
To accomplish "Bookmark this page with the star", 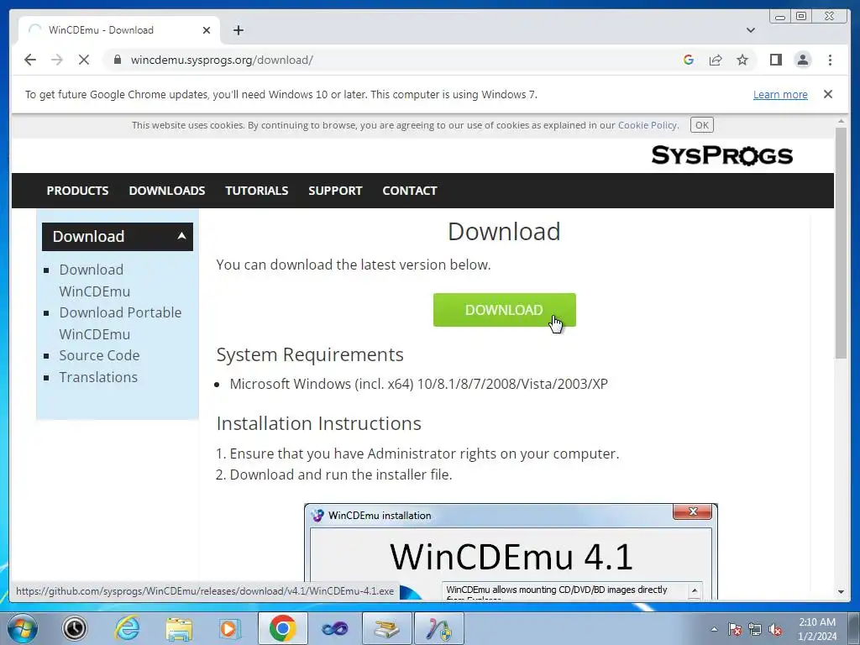I will pos(742,60).
